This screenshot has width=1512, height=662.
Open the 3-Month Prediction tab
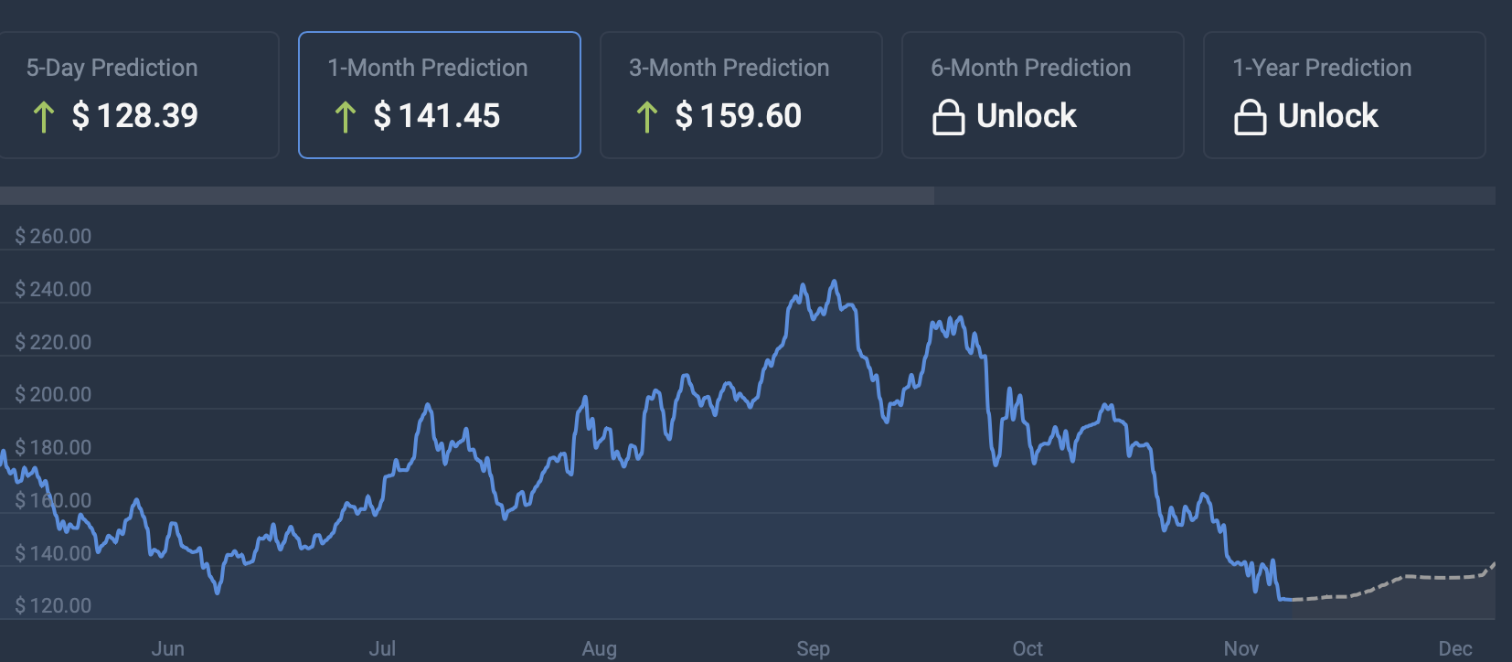(740, 95)
